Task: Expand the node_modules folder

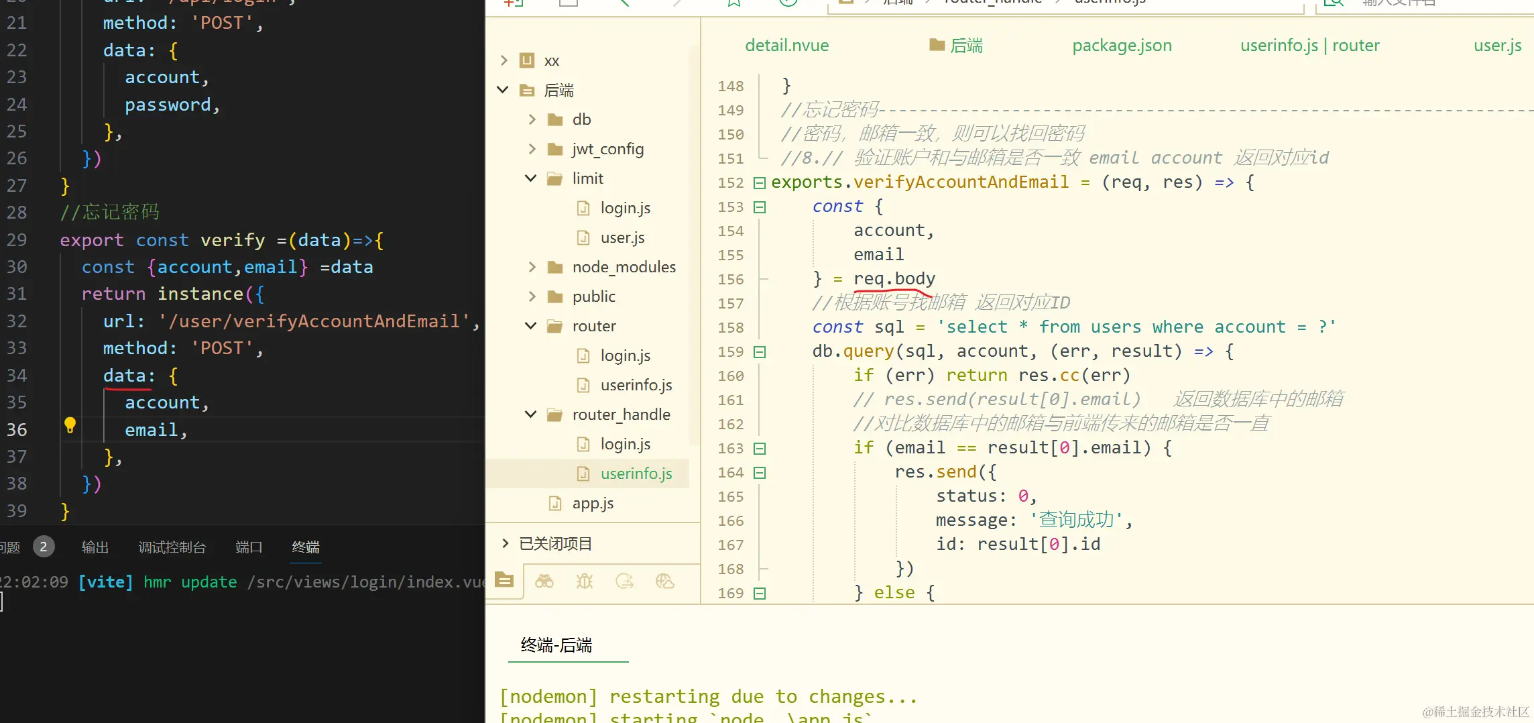Action: point(532,266)
